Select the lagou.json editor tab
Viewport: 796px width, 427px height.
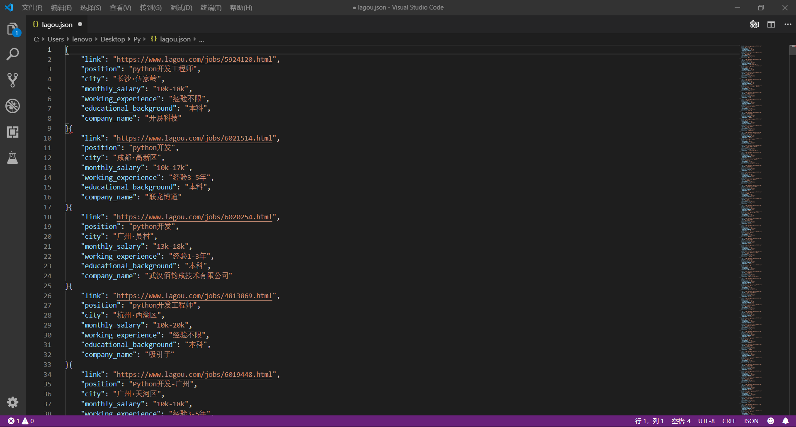pyautogui.click(x=57, y=24)
